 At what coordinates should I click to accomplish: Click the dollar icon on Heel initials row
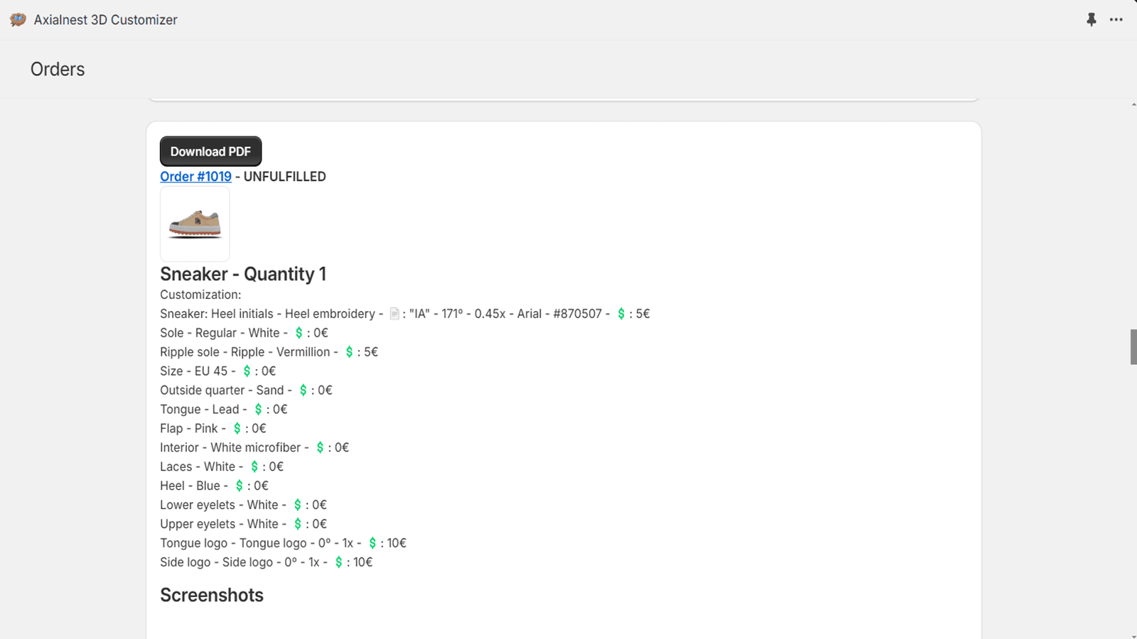pyautogui.click(x=621, y=314)
